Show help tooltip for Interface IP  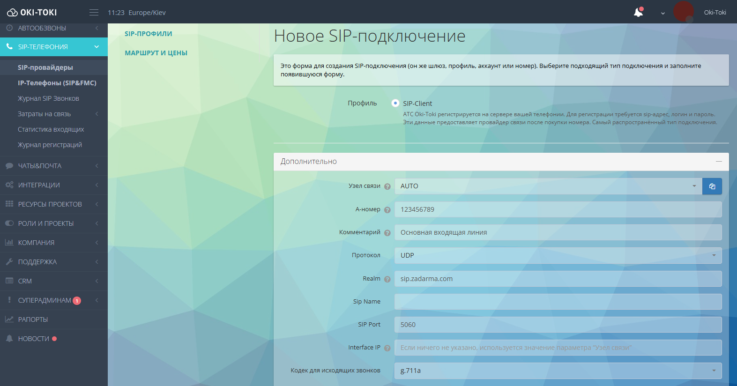387,348
